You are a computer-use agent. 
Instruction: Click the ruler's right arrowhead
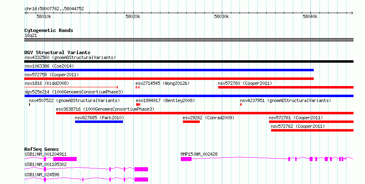(352, 13)
